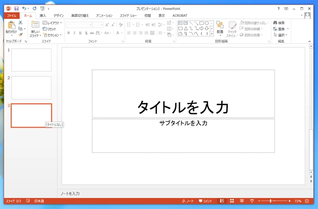
Task: Toggle Normal view button in status bar
Action: [x=222, y=201]
